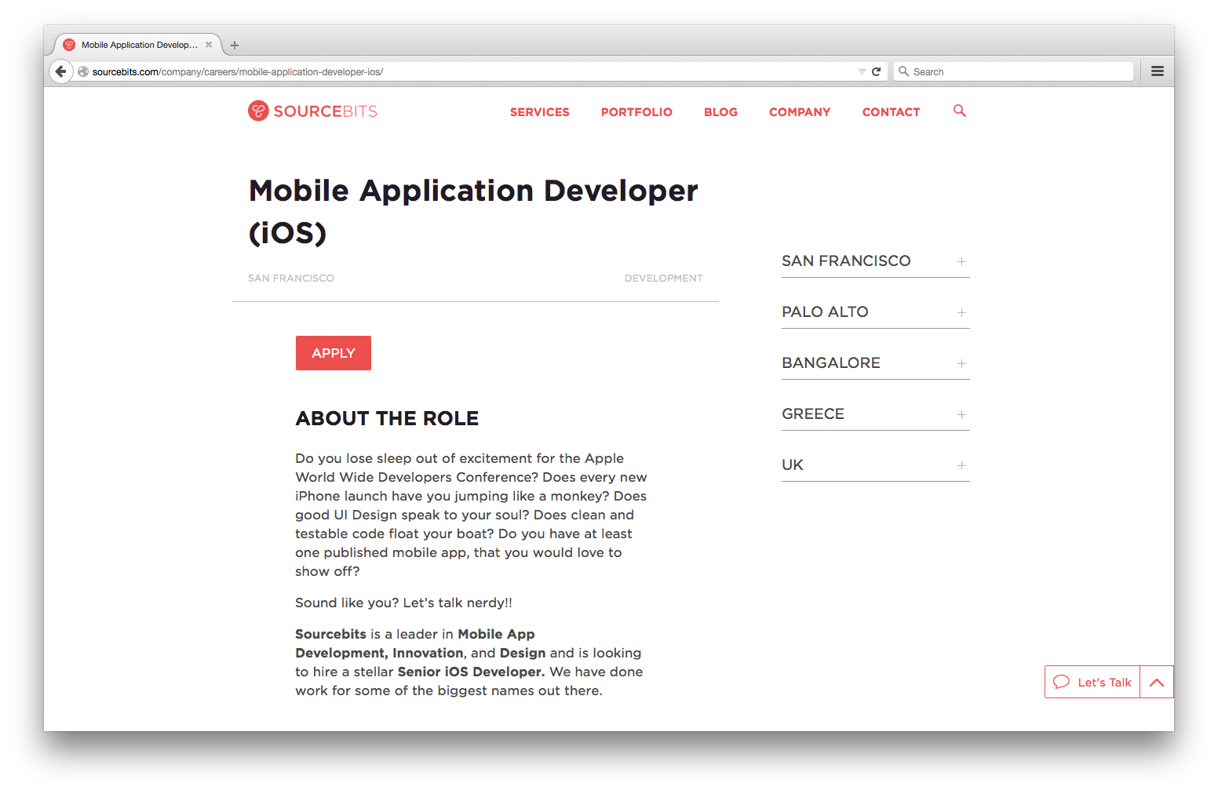The width and height of the screenshot is (1218, 794).
Task: Click the Sourcebits logo
Action: pyautogui.click(x=312, y=111)
